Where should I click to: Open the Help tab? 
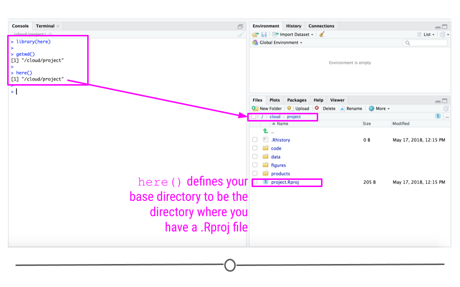pyautogui.click(x=318, y=100)
